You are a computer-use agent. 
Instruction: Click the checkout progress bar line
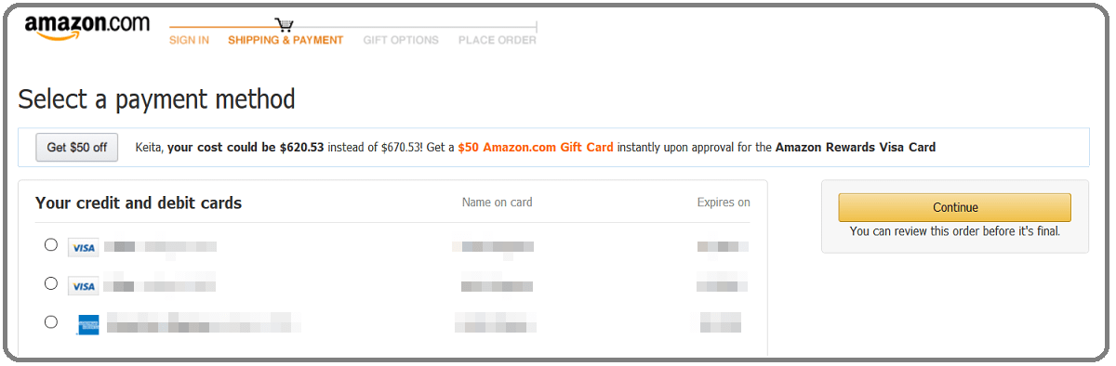click(x=353, y=27)
